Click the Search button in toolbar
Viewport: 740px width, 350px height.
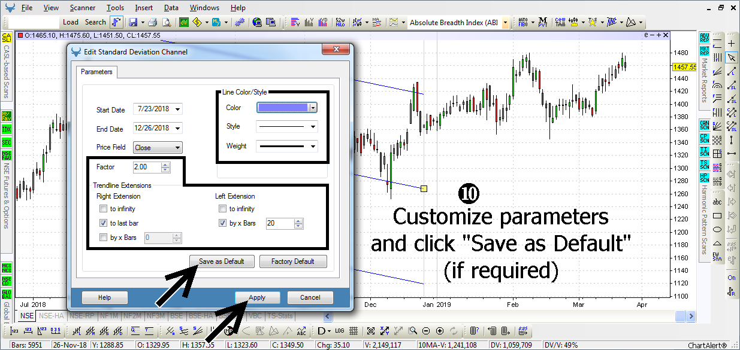95,22
